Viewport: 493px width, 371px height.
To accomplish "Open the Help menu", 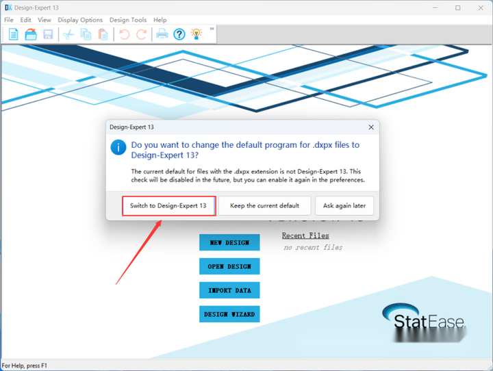I will pyautogui.click(x=160, y=20).
